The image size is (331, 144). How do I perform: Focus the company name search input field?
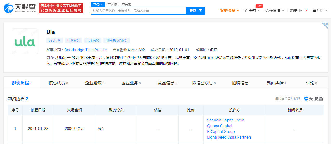coord(139,11)
